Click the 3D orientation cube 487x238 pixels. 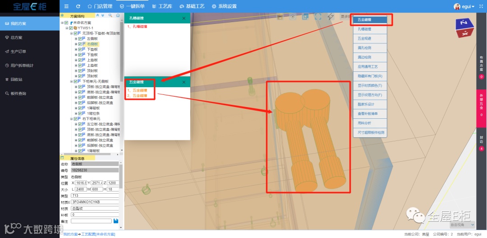click(x=464, y=28)
